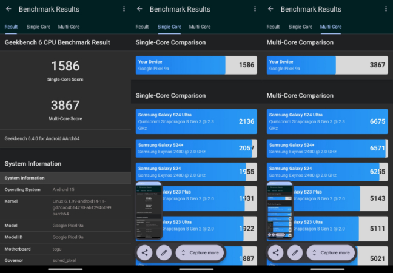Tap share icon in right panel screenshot toolbar
The width and height of the screenshot is (393, 273).
(276, 253)
